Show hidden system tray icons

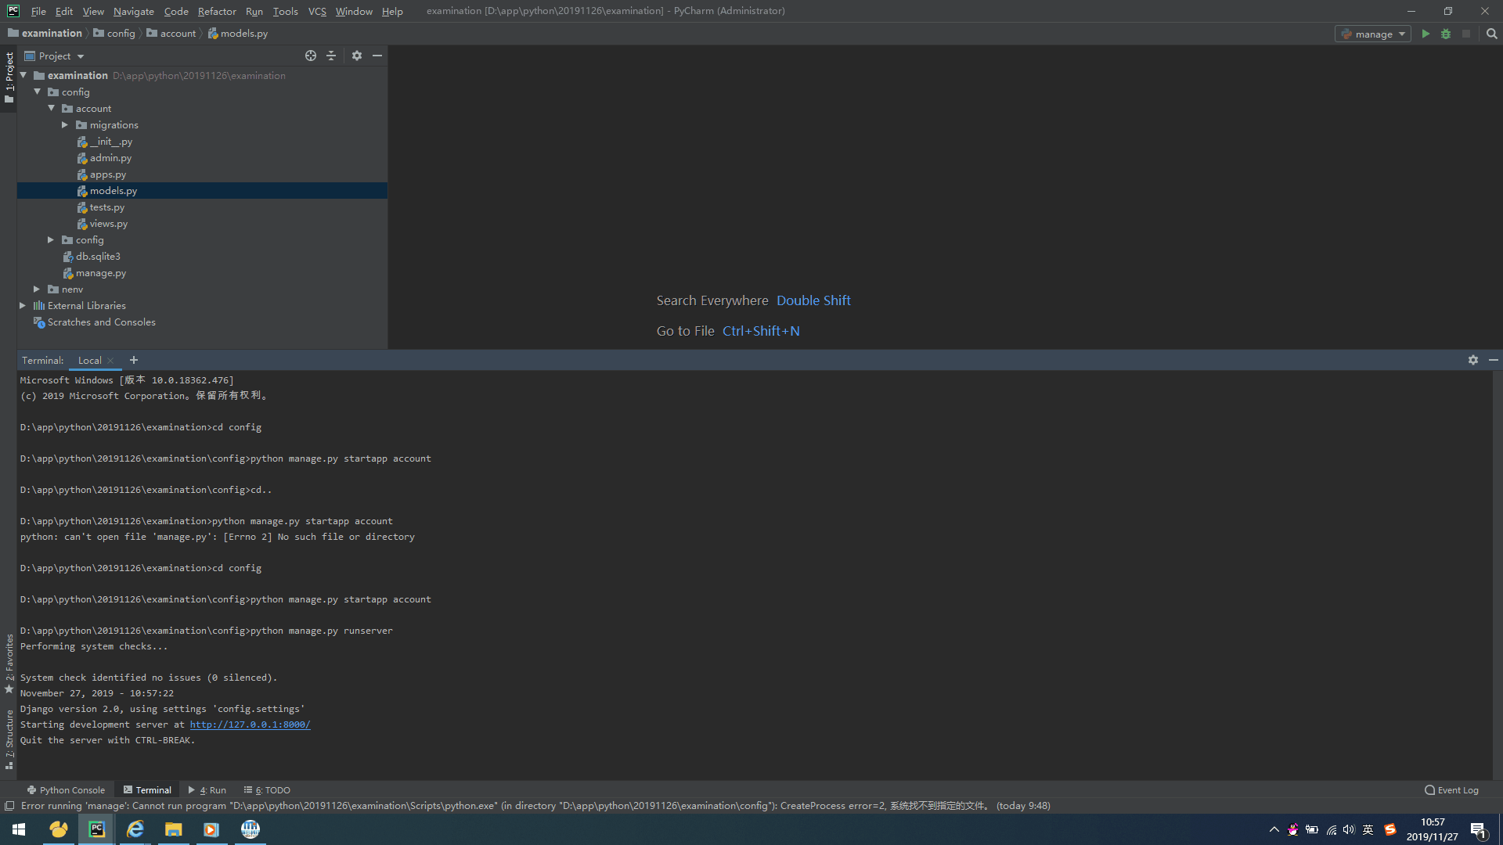1274,830
